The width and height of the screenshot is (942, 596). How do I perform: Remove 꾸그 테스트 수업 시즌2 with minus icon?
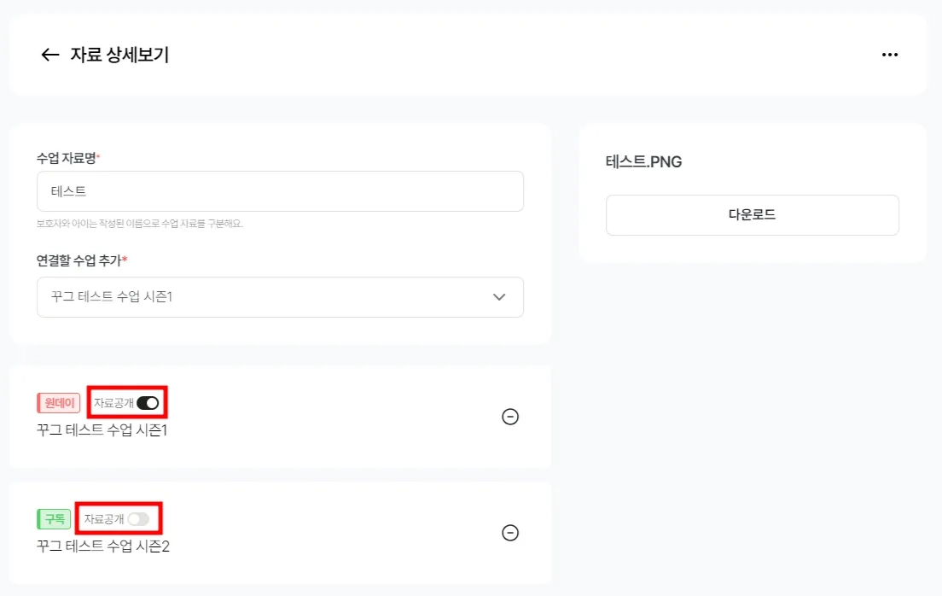click(510, 533)
